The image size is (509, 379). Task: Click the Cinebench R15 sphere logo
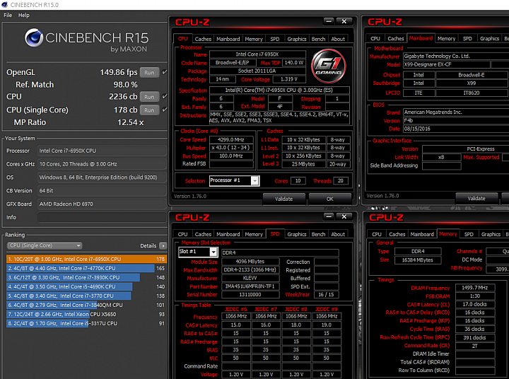(x=34, y=37)
